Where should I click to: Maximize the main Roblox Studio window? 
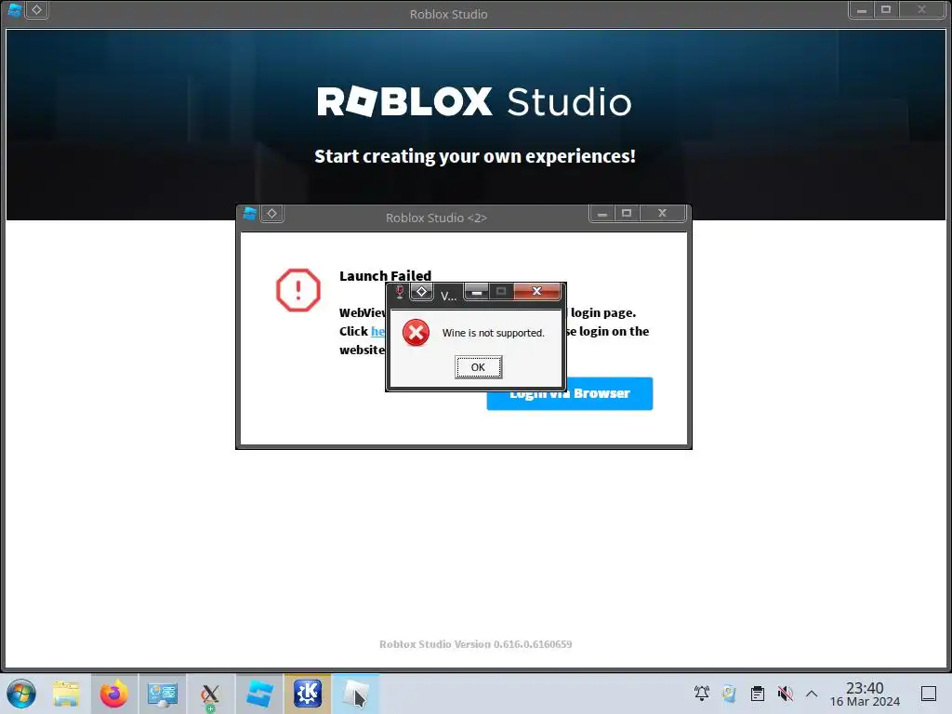pyautogui.click(x=886, y=9)
